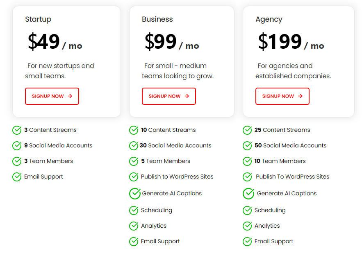362x267 pixels.
Task: Select the Business plan heading
Action: pos(157,19)
